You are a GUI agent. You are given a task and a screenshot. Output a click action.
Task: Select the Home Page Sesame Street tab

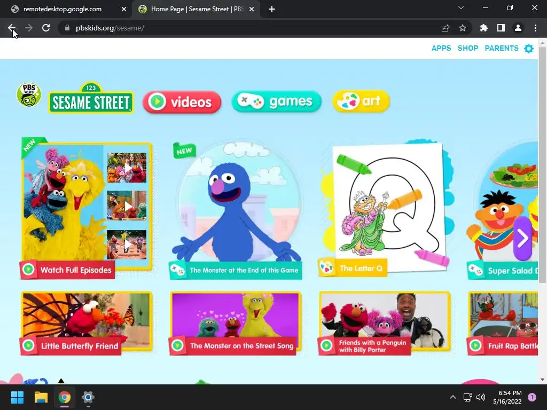click(196, 9)
